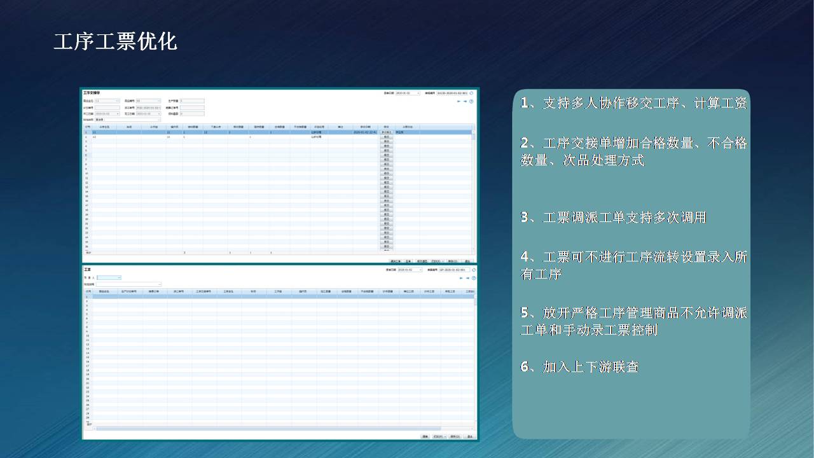Viewport: 814px width, 458px height.
Task: Click bullet 4 text about 工序流转设置
Action: click(633, 265)
